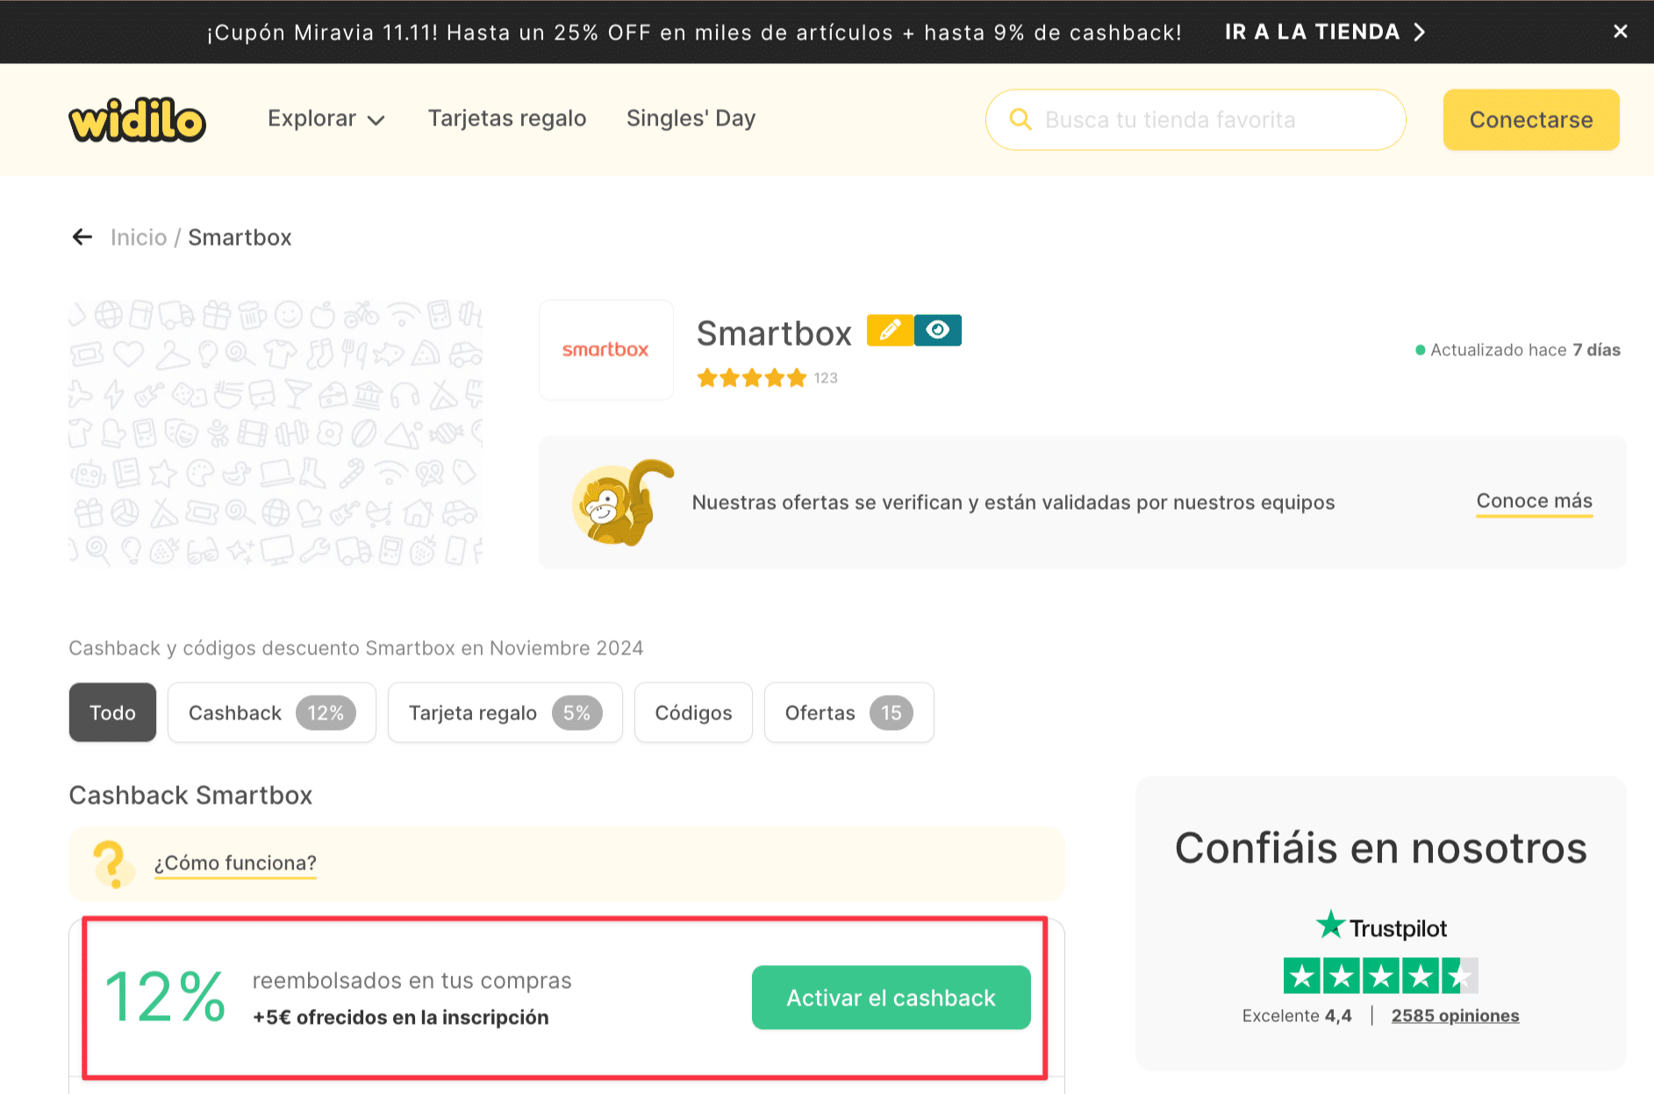Click the Smartbox store title

(774, 333)
